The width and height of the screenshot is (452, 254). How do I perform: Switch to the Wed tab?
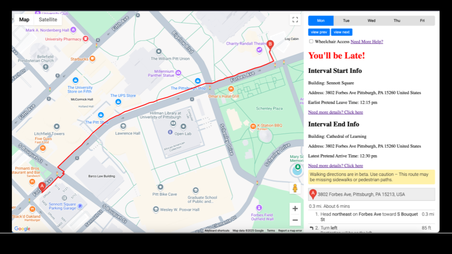click(x=371, y=21)
